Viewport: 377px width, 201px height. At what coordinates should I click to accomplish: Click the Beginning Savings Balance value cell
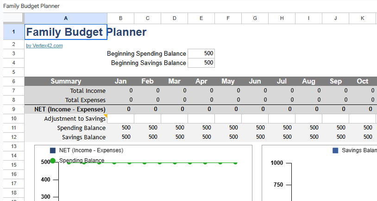pos(201,63)
